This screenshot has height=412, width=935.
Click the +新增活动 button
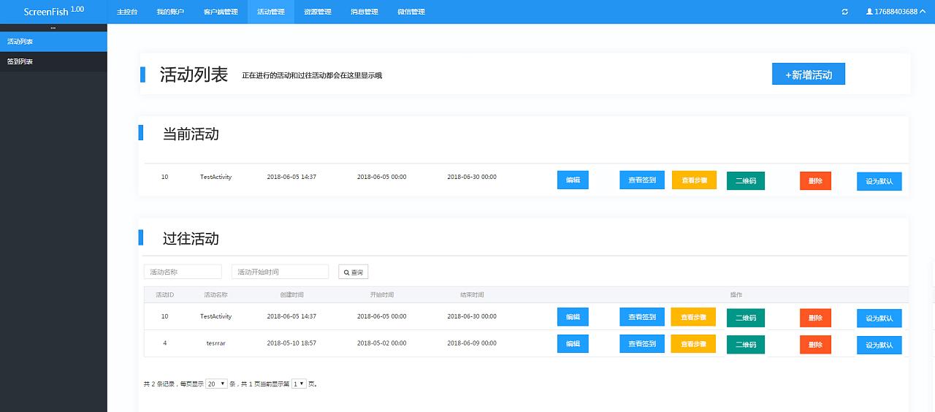(809, 74)
